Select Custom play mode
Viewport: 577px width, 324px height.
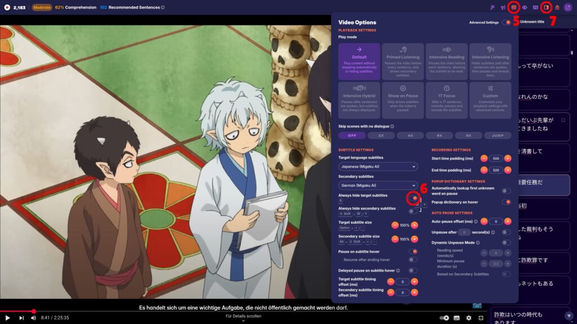point(491,100)
